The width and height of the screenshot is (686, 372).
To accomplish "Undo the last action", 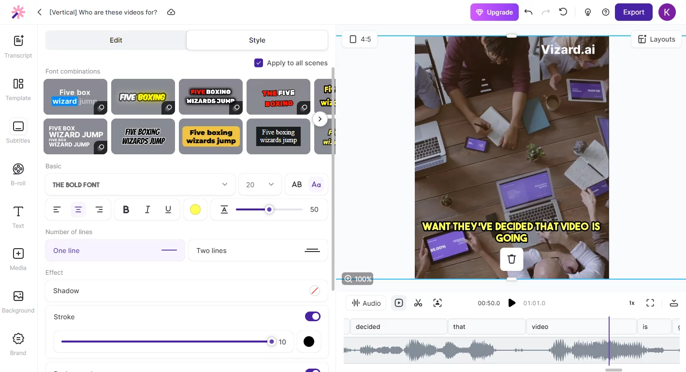I will 528,12.
